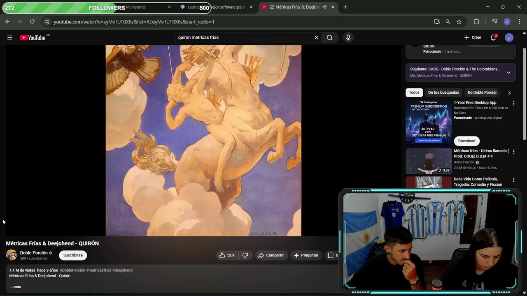Click the browser back arrow
The image size is (527, 296).
pyautogui.click(x=7, y=21)
